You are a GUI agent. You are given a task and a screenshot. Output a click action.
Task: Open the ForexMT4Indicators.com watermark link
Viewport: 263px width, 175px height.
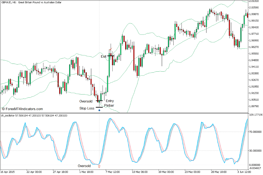[22, 109]
